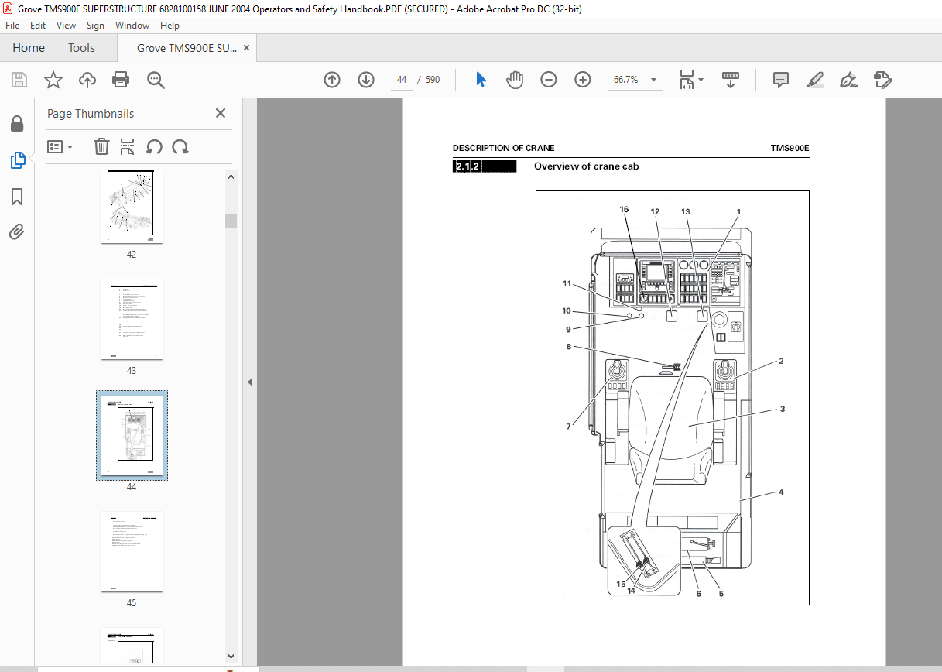Screen dimensions: 942x672
Task: Select page 45 thumbnail
Action: click(x=132, y=552)
